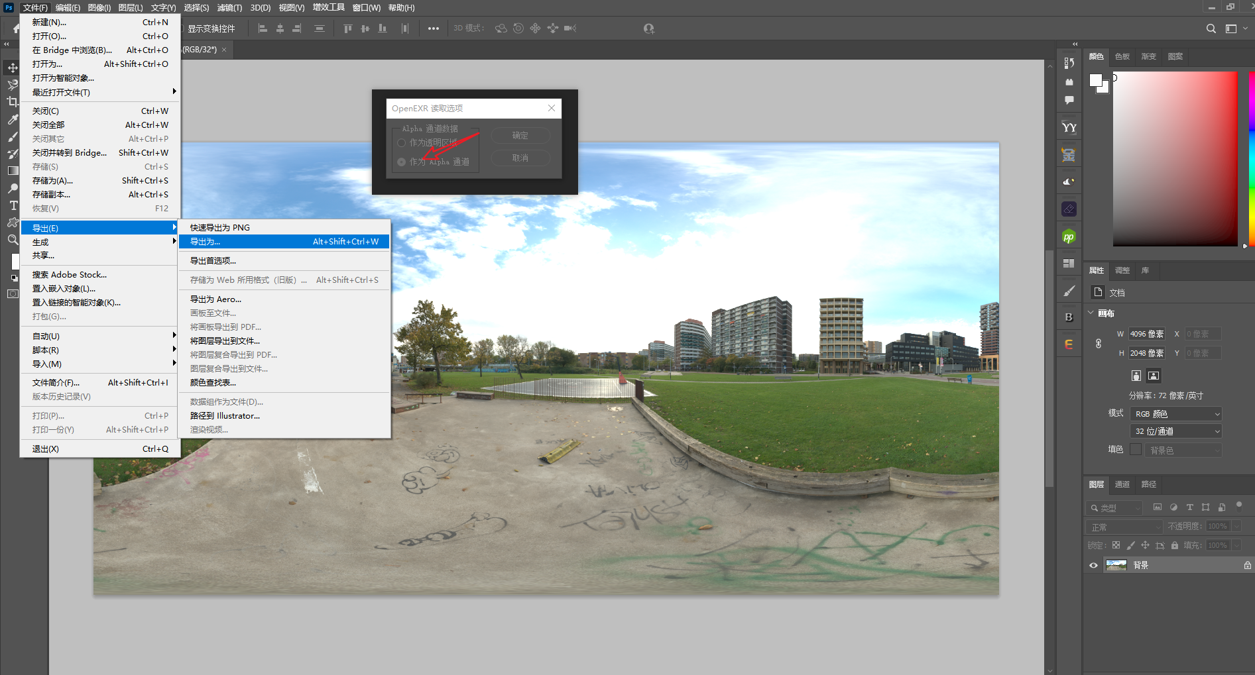
Task: Open the YY plugin panel icon
Action: click(x=1069, y=127)
